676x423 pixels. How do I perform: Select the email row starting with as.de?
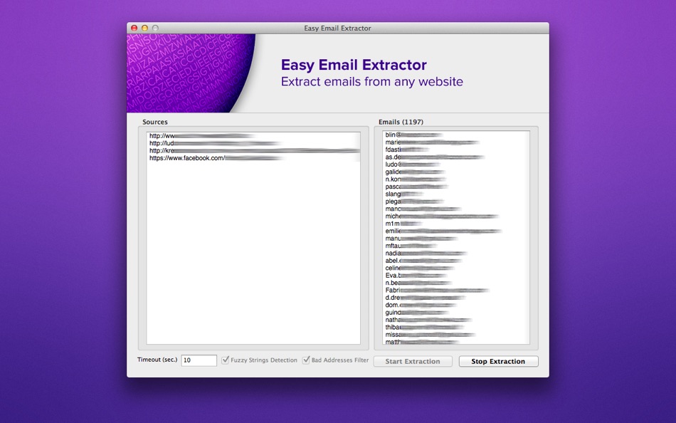tap(456, 157)
